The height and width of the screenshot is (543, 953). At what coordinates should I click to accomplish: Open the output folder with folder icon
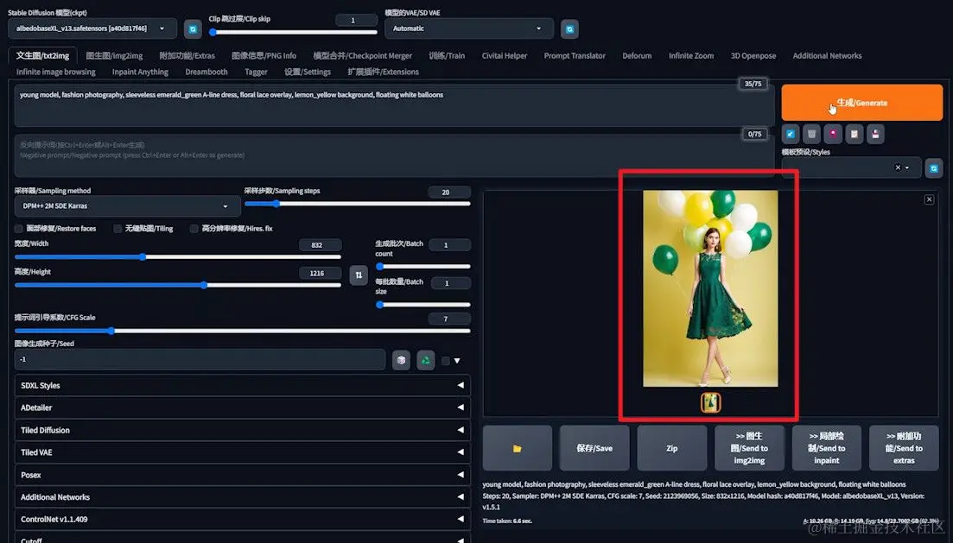(x=518, y=448)
